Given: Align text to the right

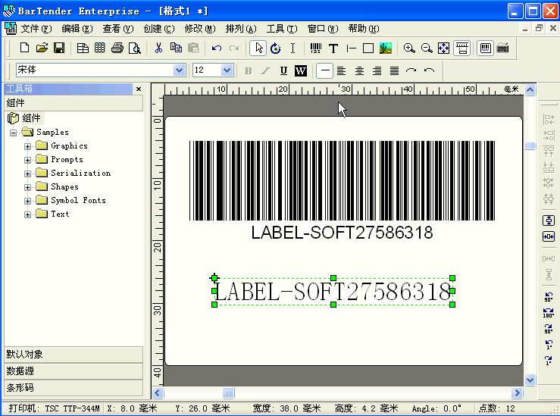Looking at the screenshot, I should point(377,70).
